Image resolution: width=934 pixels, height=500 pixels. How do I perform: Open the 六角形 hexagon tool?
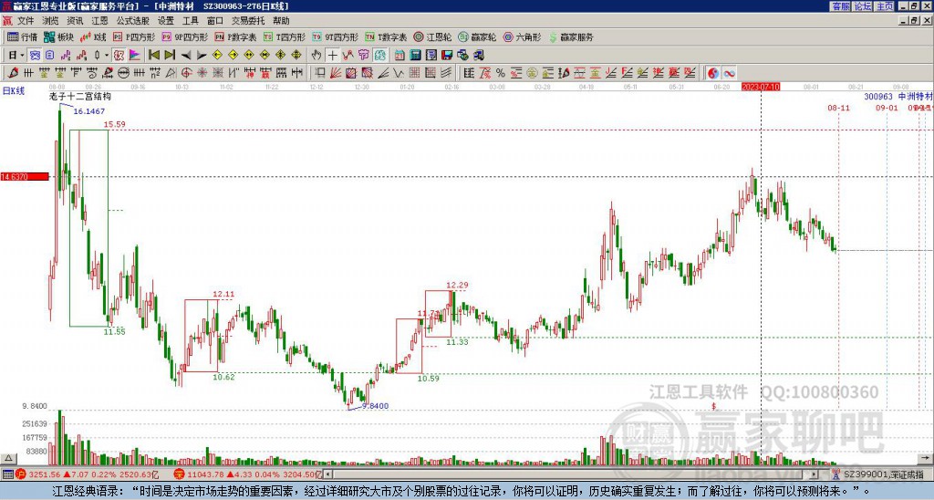[x=523, y=36]
